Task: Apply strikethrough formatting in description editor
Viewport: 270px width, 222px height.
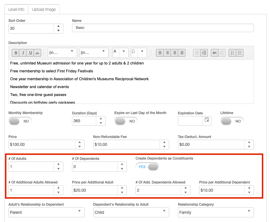Action: coord(37,53)
